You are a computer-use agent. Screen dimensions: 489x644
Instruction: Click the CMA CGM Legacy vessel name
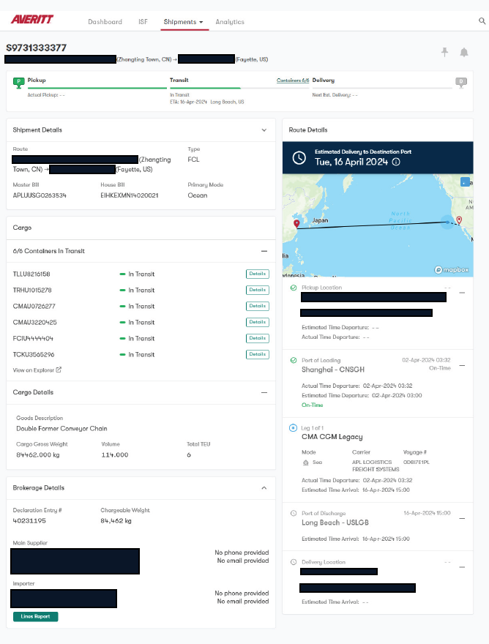(332, 437)
